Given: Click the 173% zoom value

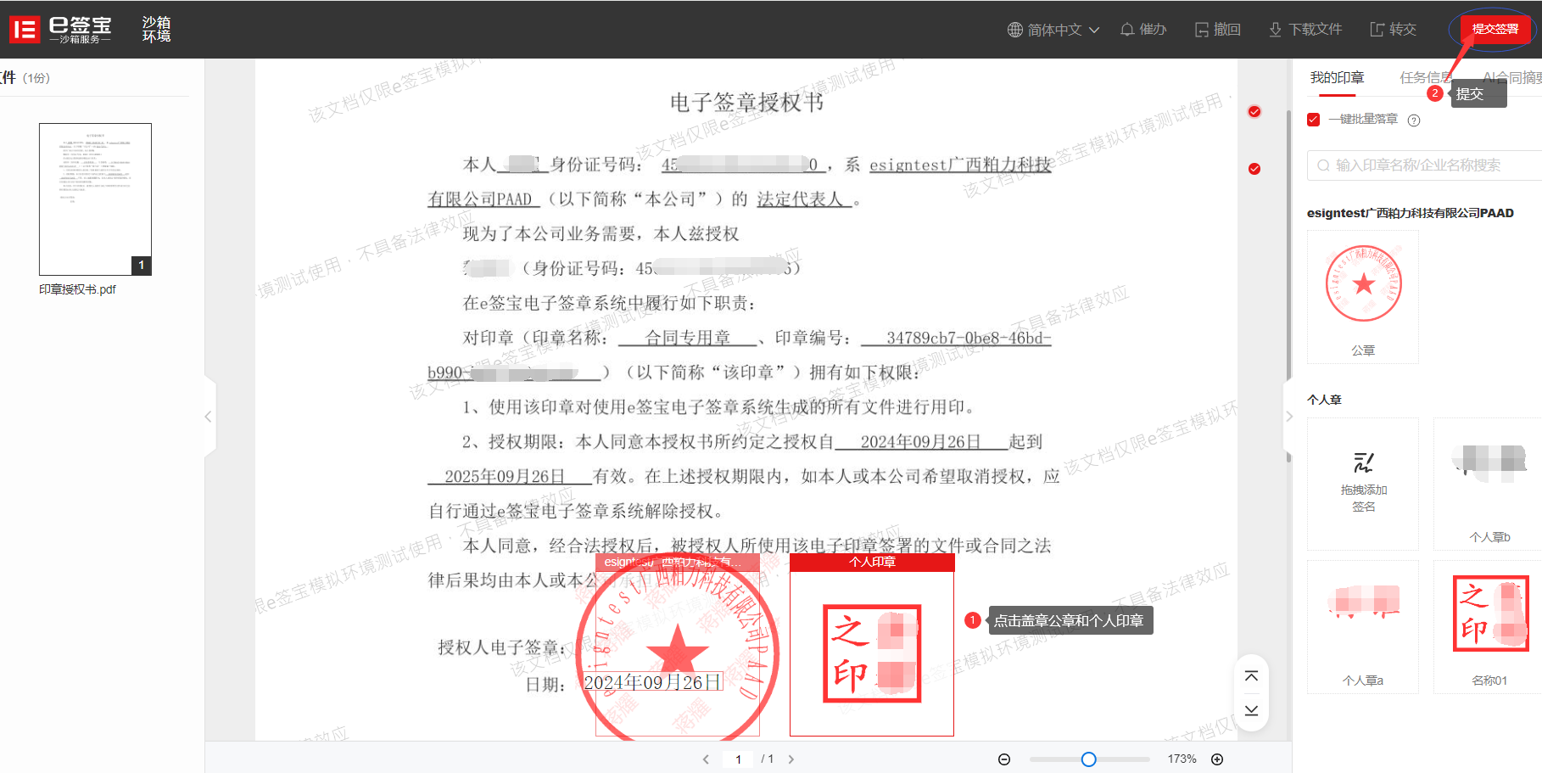Looking at the screenshot, I should [x=1182, y=759].
